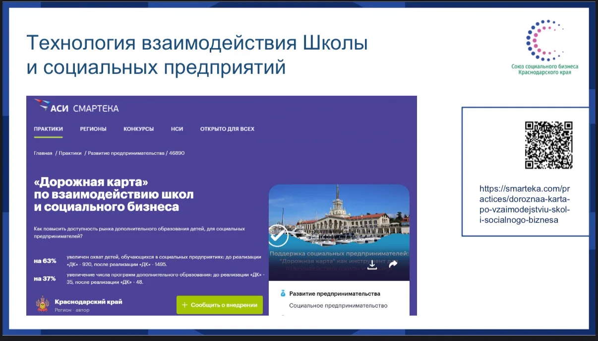Open the Открыто для всех tab
This screenshot has width=598, height=341.
coord(227,129)
